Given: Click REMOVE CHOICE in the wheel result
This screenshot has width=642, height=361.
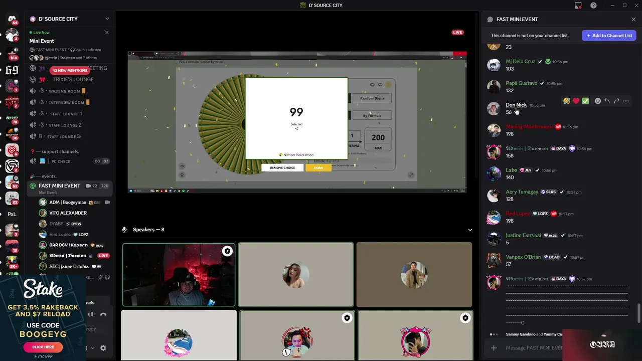Looking at the screenshot, I should [x=282, y=168].
